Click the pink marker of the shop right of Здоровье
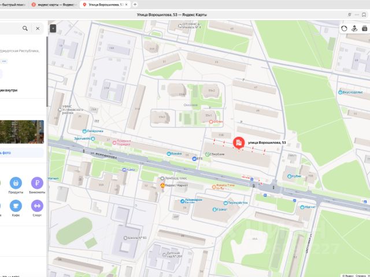Screen dimensions: 370x277 point(114,143)
